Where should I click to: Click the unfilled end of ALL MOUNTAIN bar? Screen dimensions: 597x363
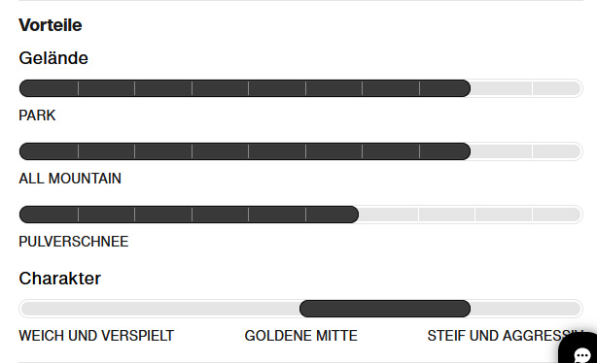click(526, 151)
